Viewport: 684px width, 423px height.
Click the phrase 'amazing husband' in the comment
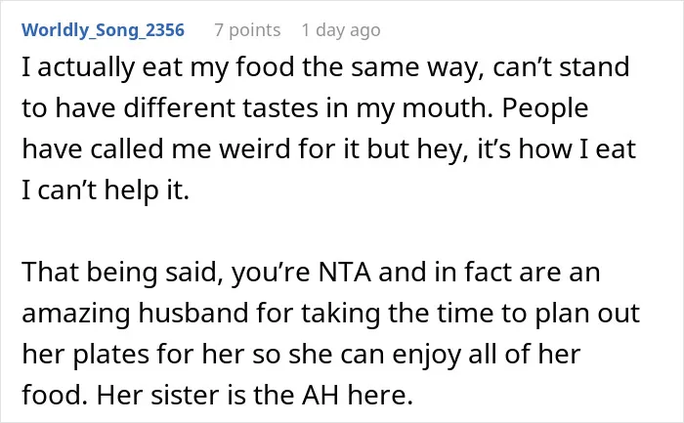(135, 314)
